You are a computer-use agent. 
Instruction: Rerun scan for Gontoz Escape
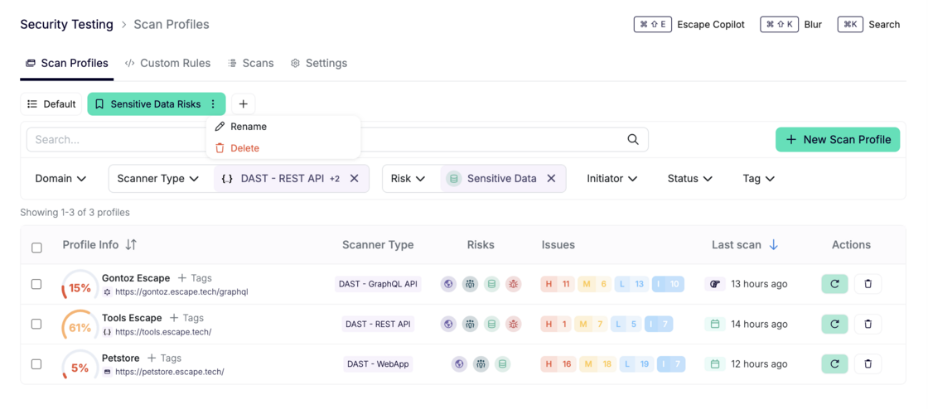(x=834, y=284)
